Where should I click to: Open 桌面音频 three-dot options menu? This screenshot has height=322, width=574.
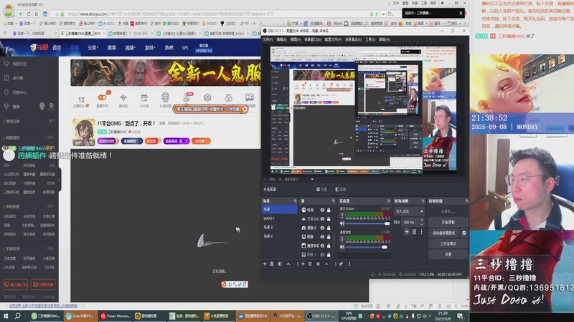click(342, 240)
